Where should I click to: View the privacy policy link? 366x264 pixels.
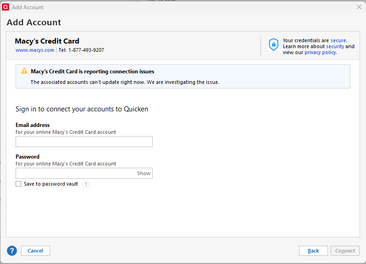(x=320, y=52)
